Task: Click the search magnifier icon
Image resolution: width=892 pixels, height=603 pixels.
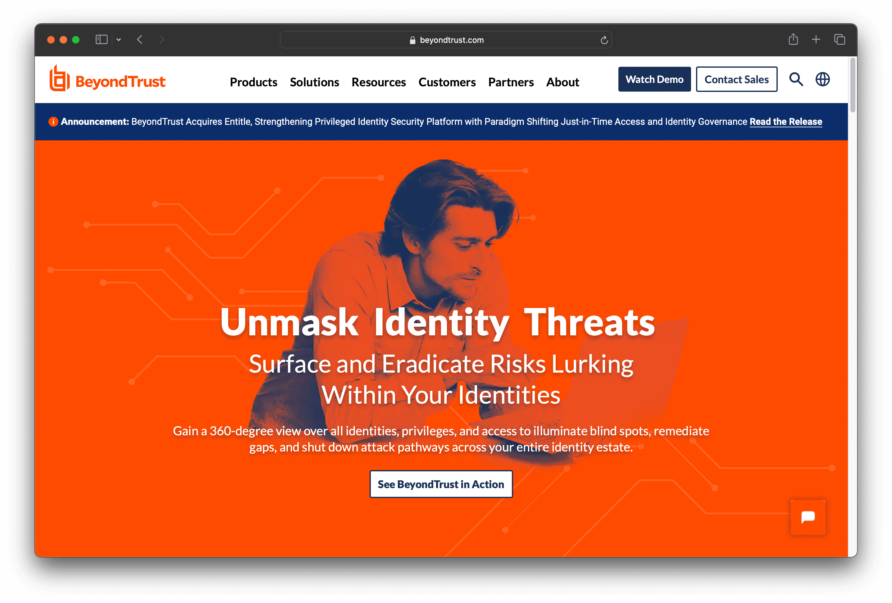Action: [x=796, y=79]
